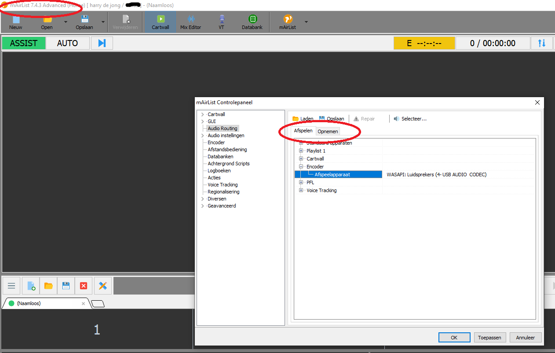Select Regionalisering in sidebar

click(223, 192)
